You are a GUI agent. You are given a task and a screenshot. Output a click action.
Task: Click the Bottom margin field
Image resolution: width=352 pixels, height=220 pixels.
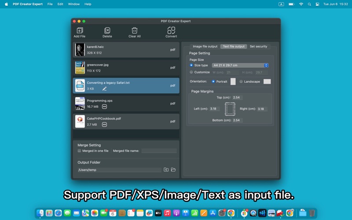point(238,120)
